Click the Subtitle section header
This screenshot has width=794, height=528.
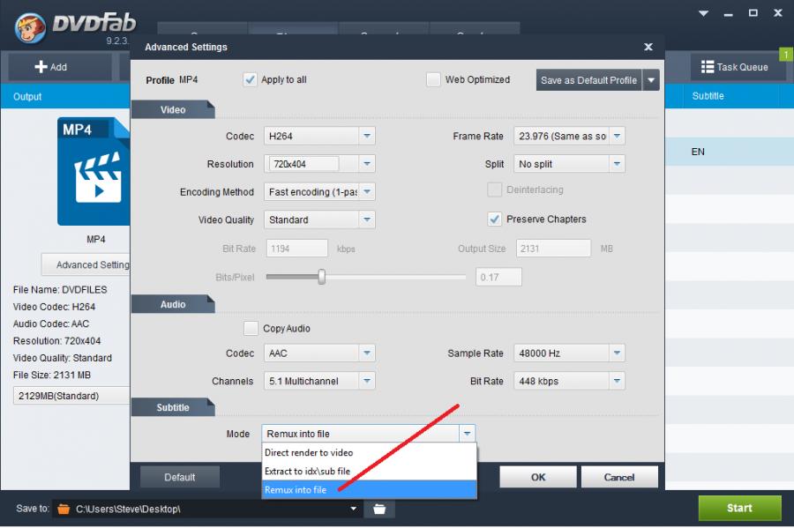(x=173, y=407)
